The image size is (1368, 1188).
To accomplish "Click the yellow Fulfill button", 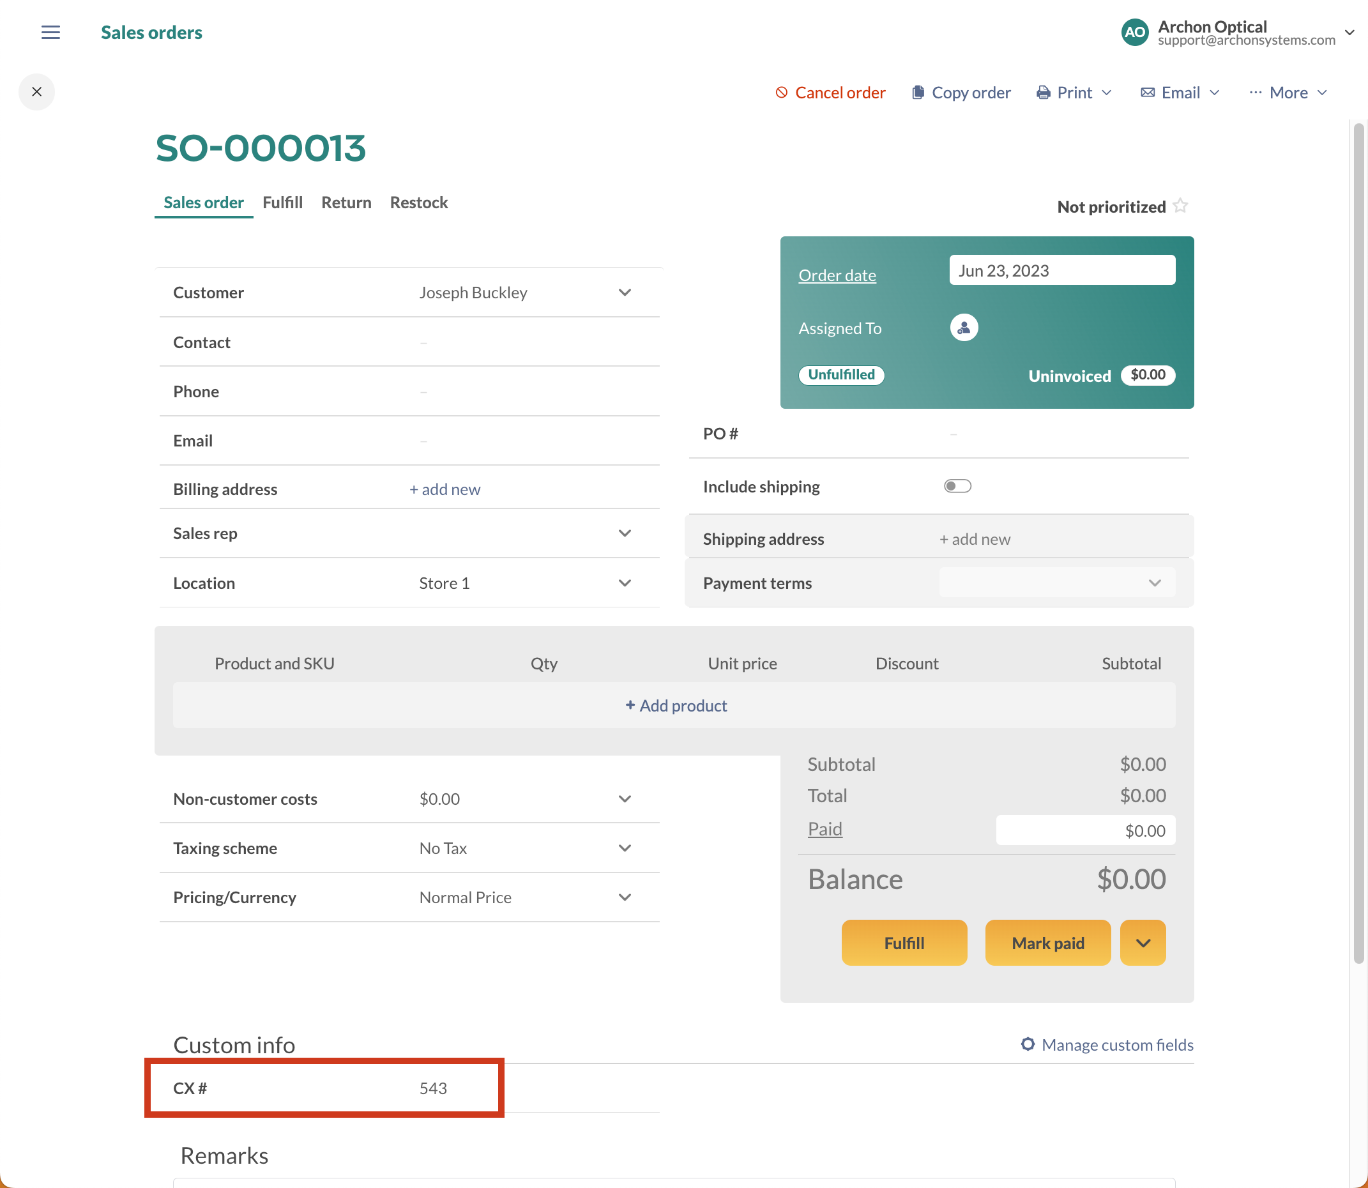I will [x=904, y=942].
